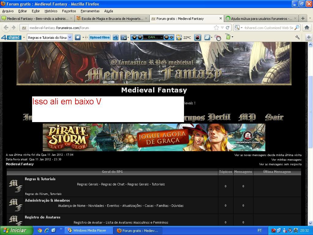Expand the shopping tag dropdown arrow
The height and width of the screenshot is (235, 313).
[232, 37]
